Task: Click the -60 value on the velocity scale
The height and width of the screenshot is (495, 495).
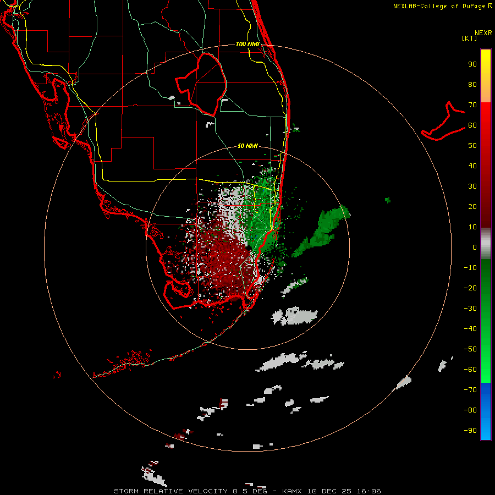Action: click(x=470, y=370)
